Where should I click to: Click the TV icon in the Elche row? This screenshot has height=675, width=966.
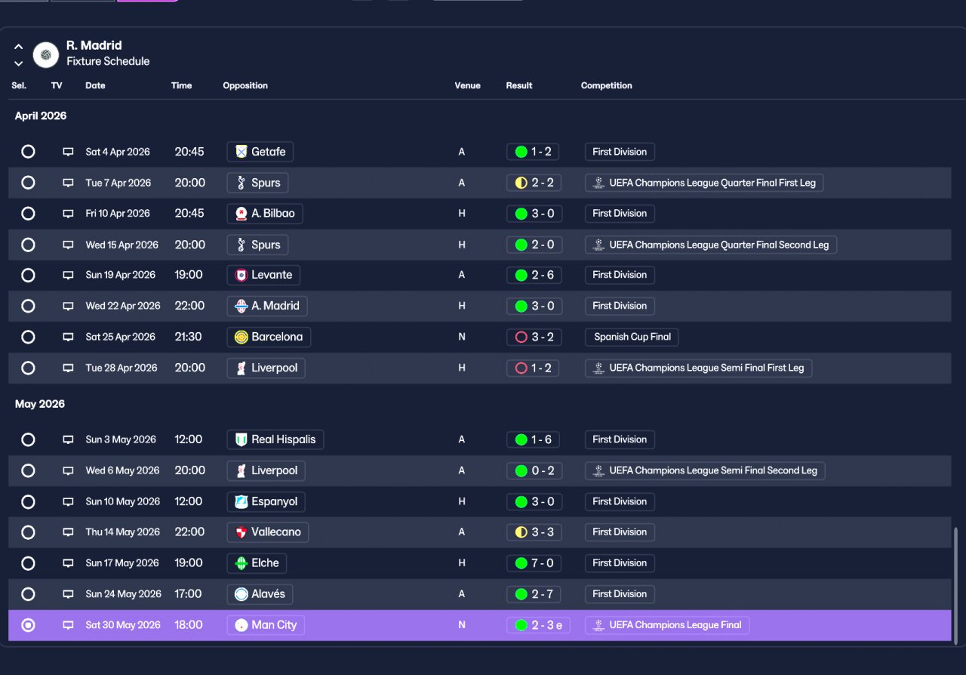68,563
